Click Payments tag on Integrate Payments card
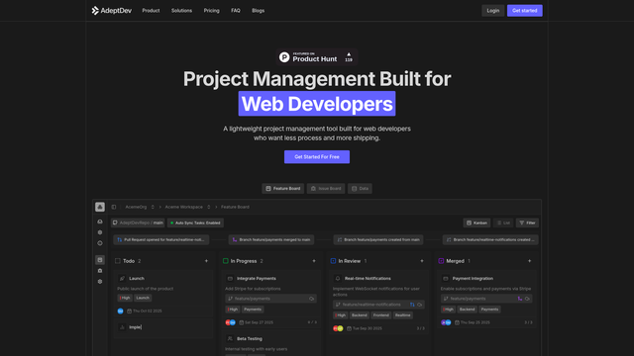Viewport: 634px width, 356px height. pyautogui.click(x=253, y=310)
